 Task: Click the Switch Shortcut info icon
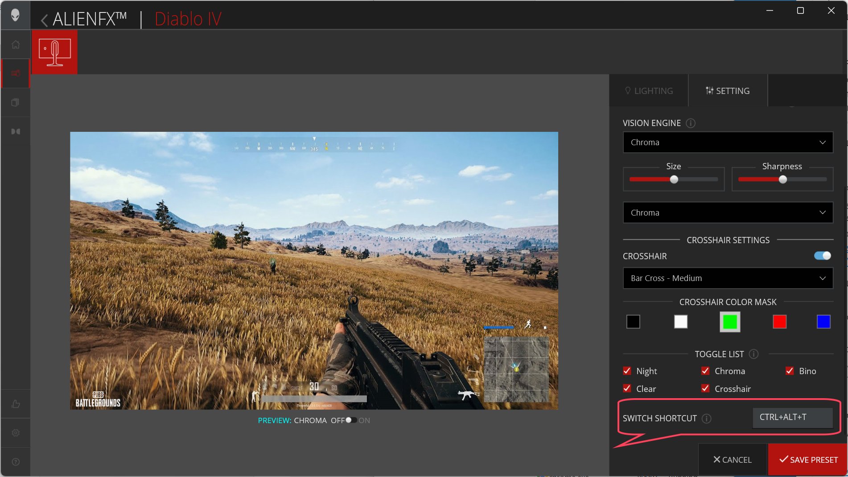click(x=706, y=419)
